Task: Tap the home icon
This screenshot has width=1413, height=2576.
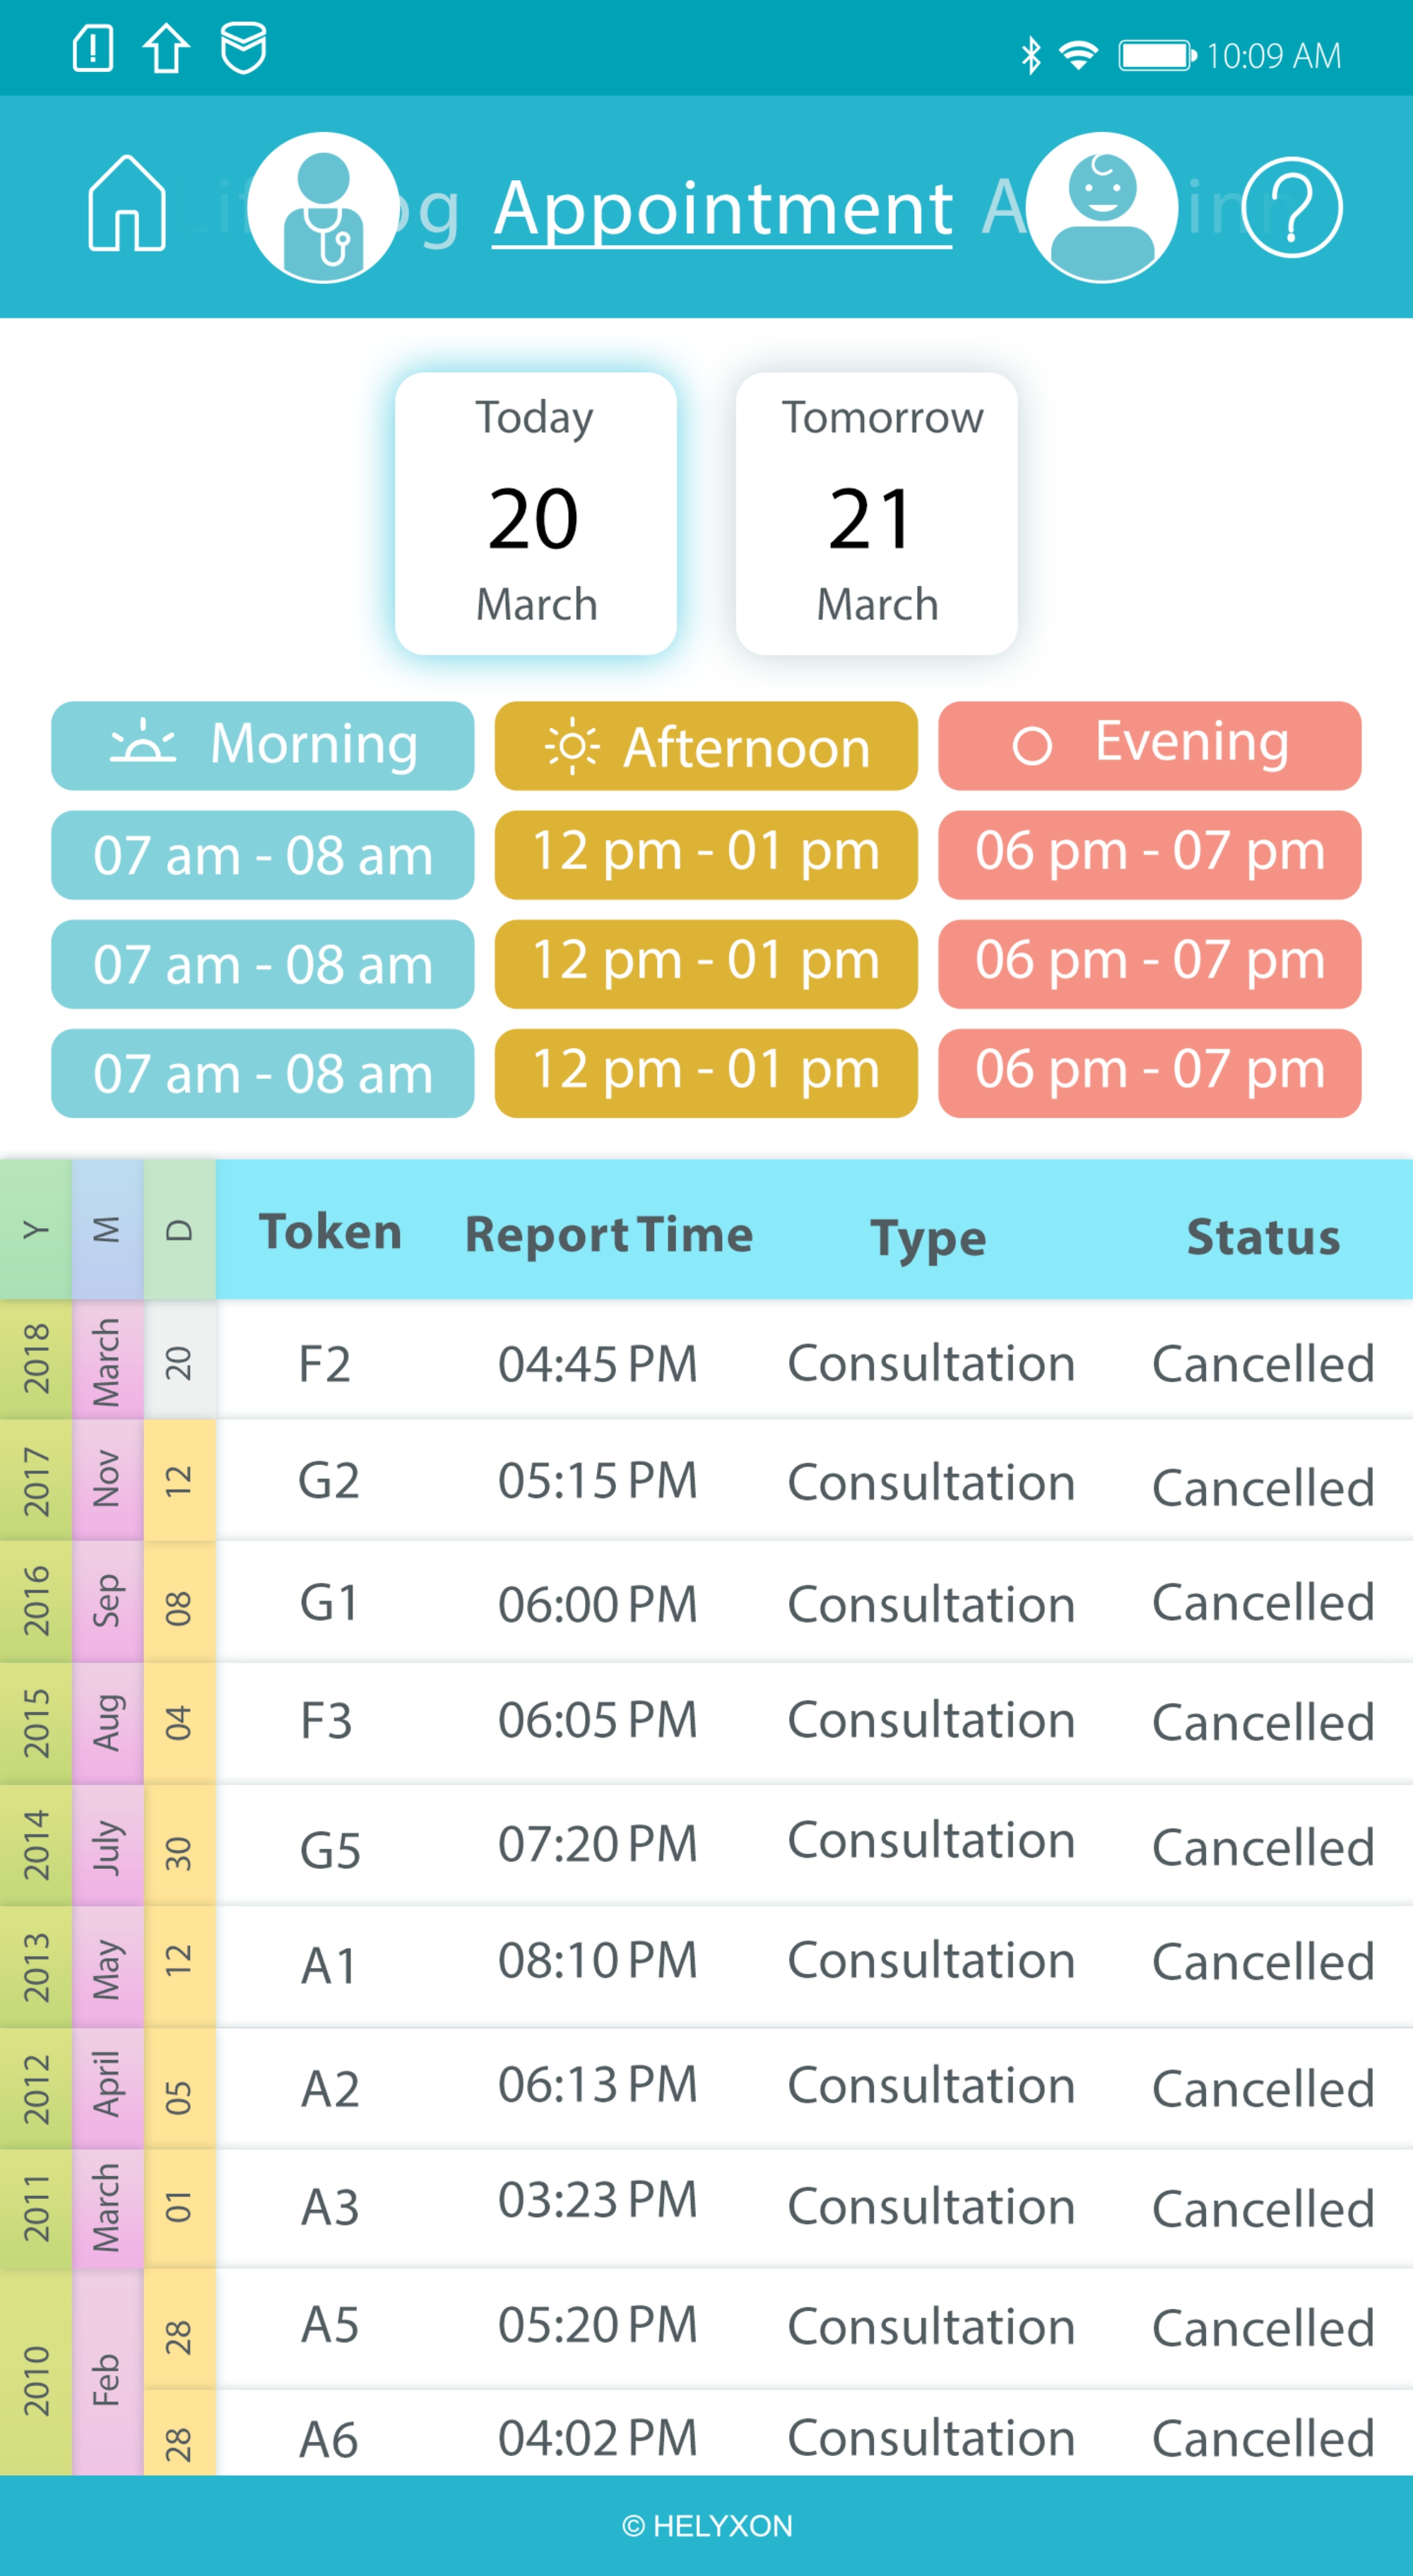Action: coord(127,204)
